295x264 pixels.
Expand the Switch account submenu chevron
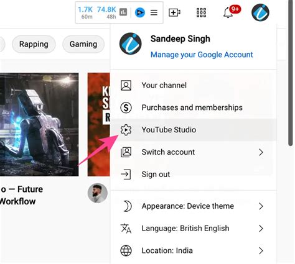pos(261,152)
